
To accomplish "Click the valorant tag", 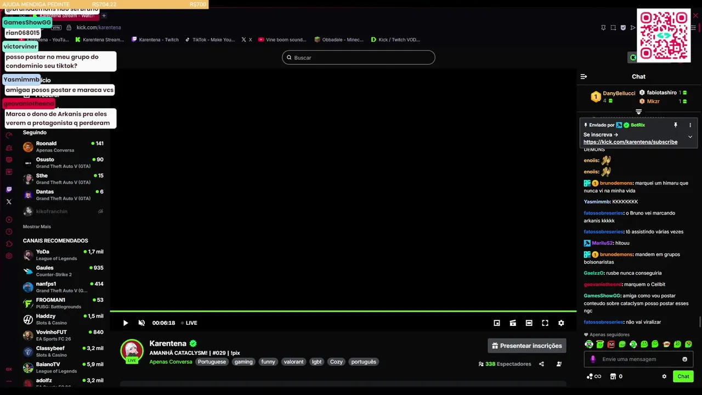I will pyautogui.click(x=293, y=362).
